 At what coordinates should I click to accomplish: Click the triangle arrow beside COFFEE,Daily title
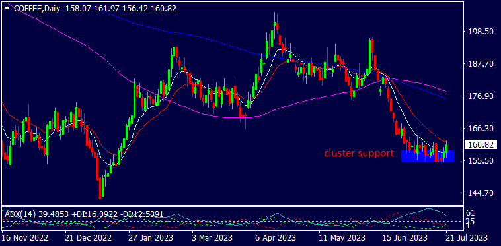click(7, 9)
